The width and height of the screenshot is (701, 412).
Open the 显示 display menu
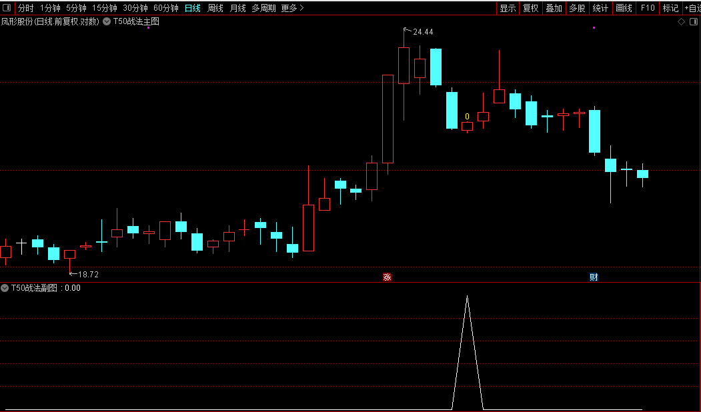coord(508,8)
